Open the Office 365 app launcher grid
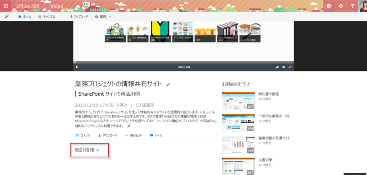 (6, 6)
